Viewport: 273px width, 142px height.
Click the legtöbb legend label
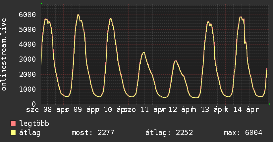[34, 124]
